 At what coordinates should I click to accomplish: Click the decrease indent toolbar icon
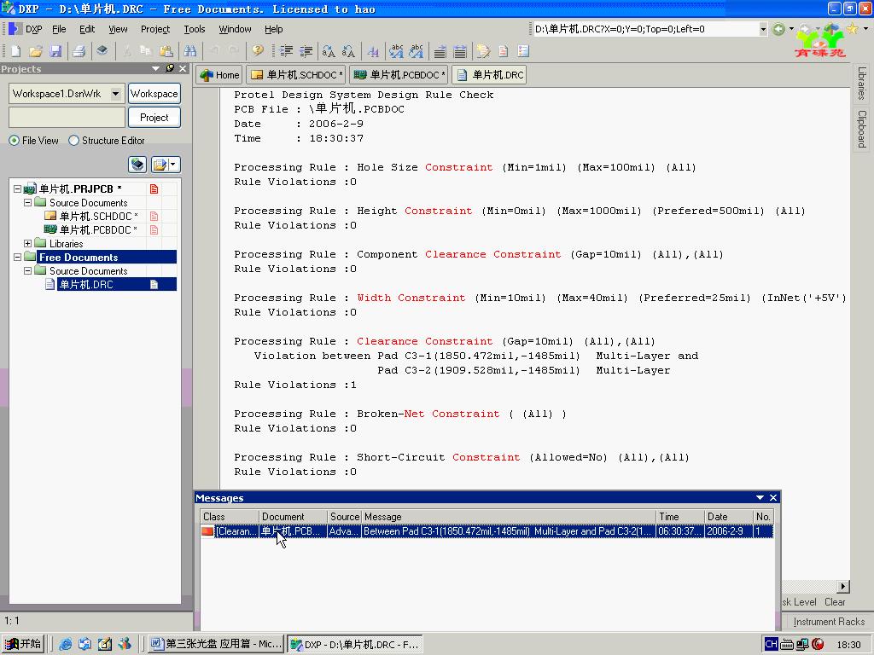pyautogui.click(x=306, y=51)
